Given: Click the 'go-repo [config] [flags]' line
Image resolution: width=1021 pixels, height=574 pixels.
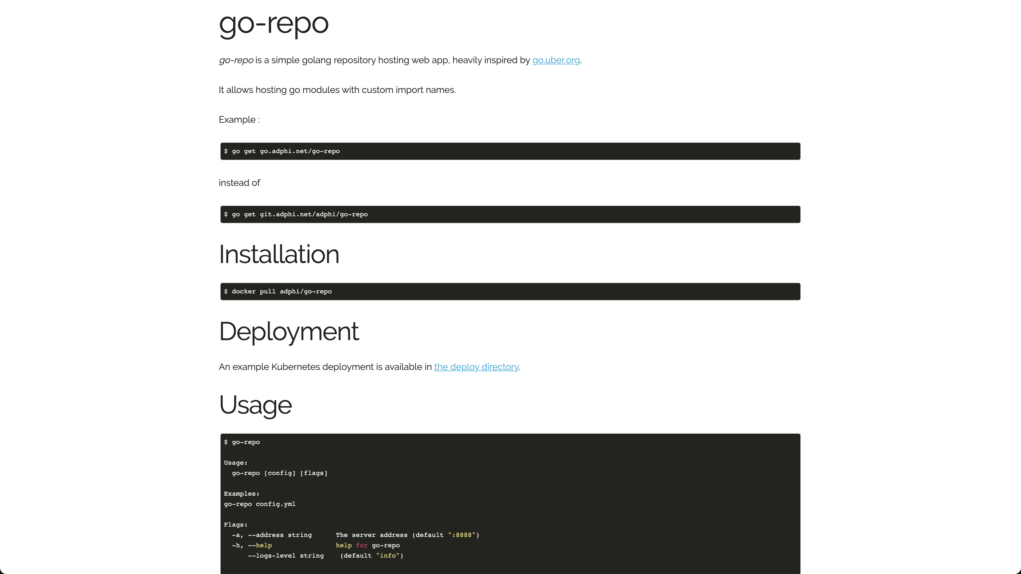Looking at the screenshot, I should click(x=280, y=473).
